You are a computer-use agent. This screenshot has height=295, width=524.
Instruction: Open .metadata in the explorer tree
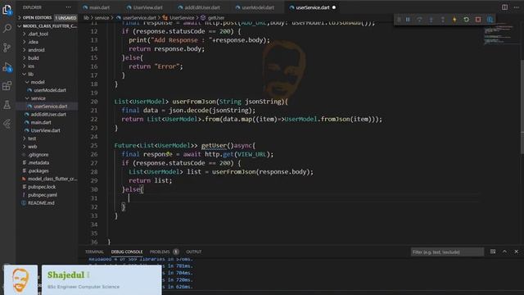pyautogui.click(x=38, y=162)
